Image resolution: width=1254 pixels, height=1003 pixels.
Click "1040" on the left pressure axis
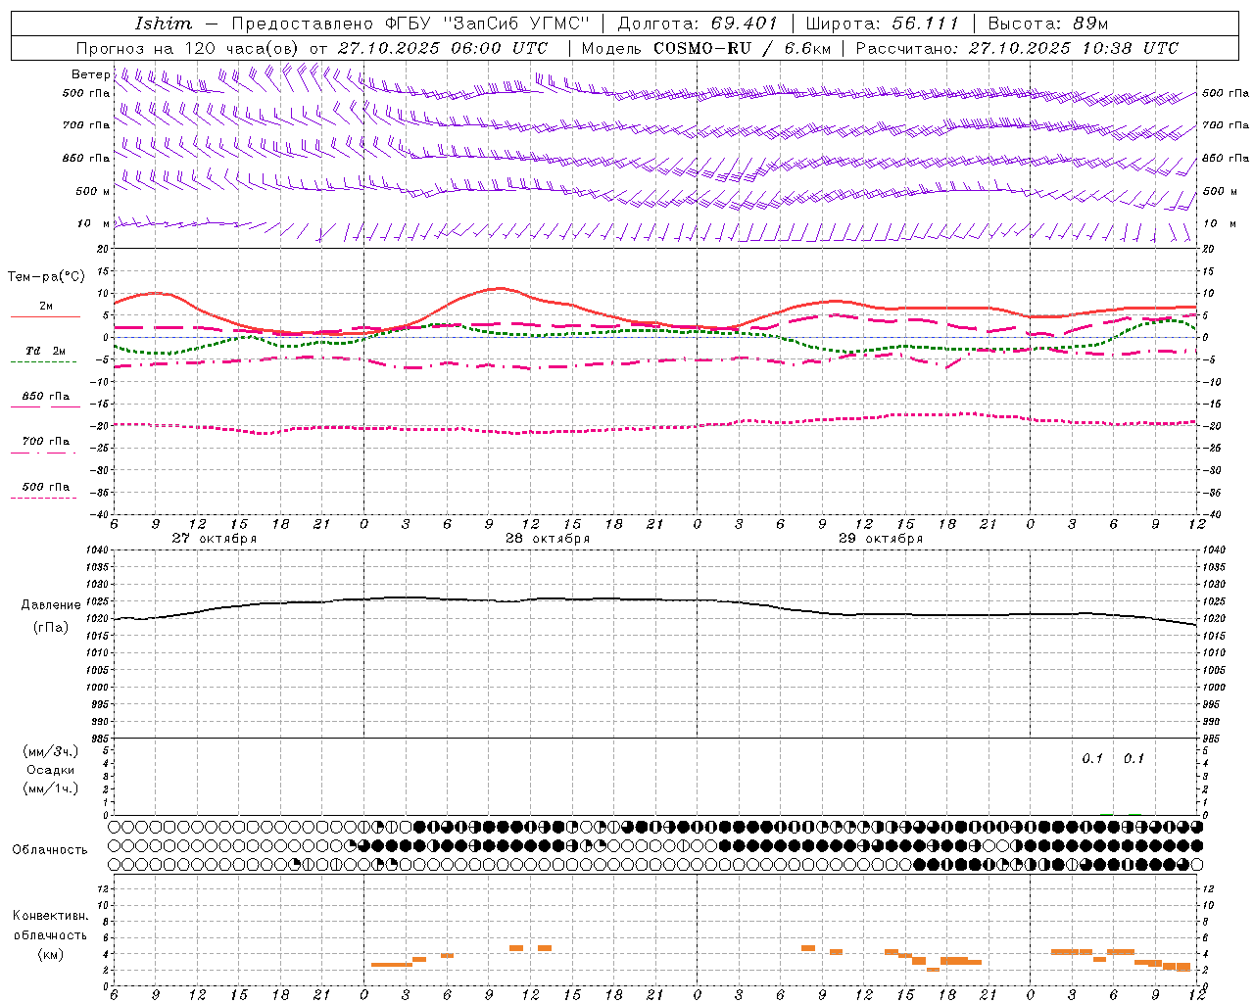[x=96, y=550]
